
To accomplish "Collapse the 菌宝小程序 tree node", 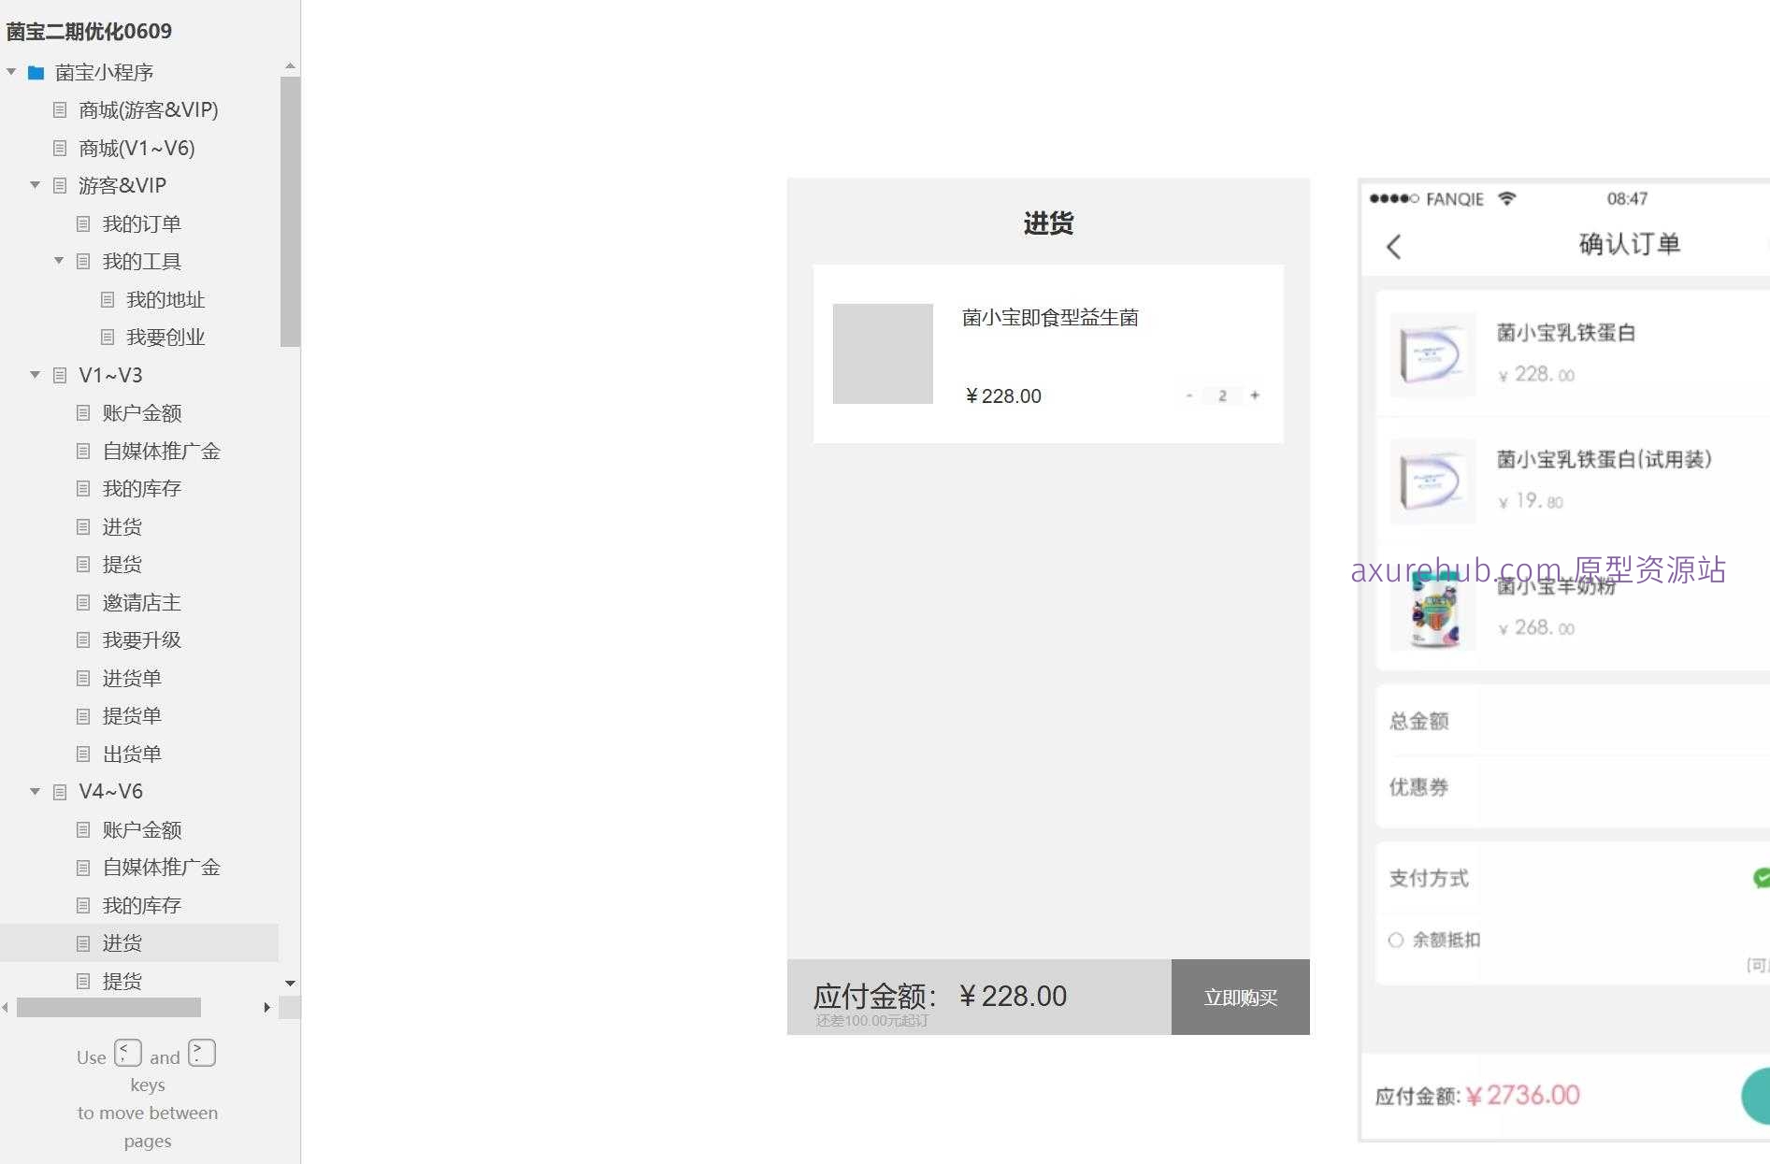I will tap(11, 72).
